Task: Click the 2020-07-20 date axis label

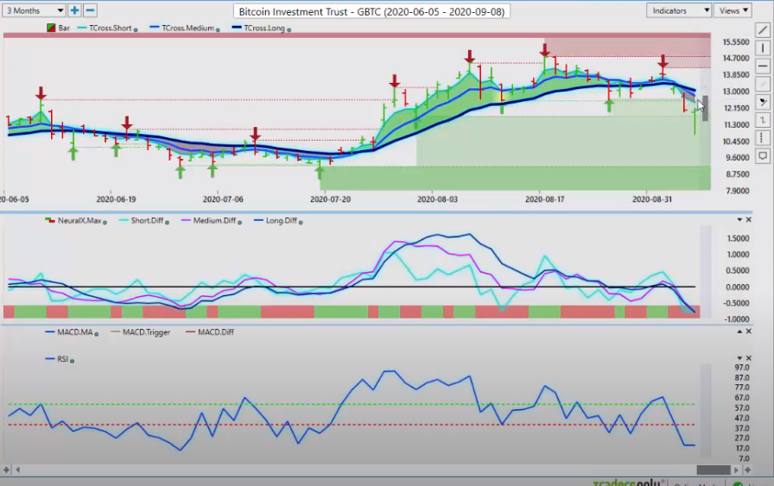Action: click(330, 199)
